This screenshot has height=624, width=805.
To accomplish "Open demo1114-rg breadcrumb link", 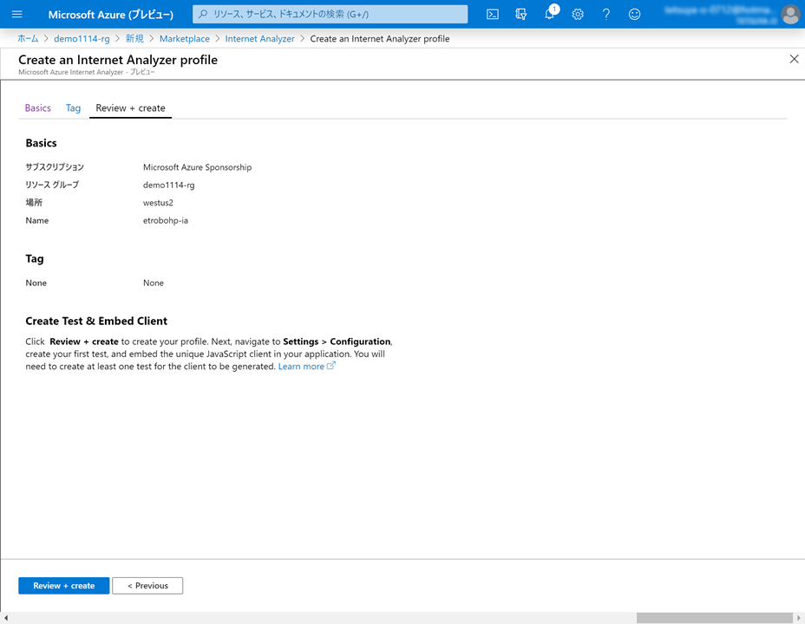I will tap(82, 38).
